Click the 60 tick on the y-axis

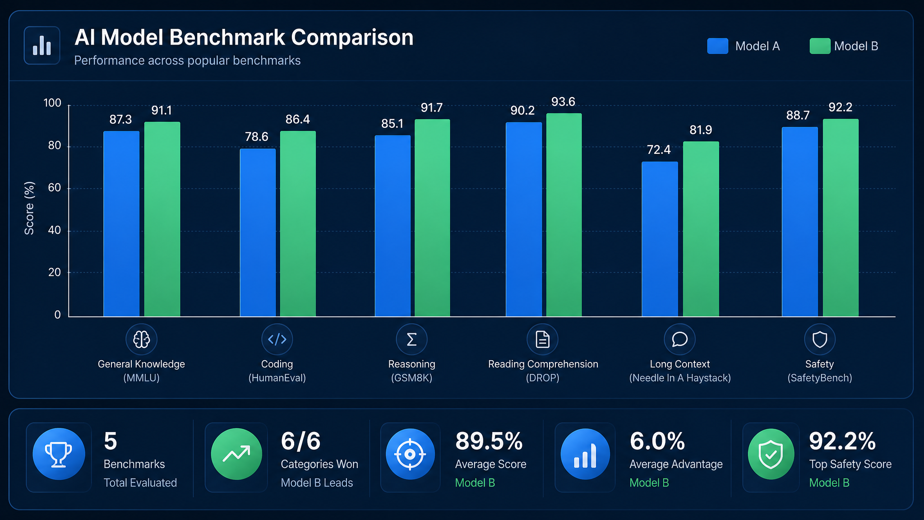pos(55,188)
